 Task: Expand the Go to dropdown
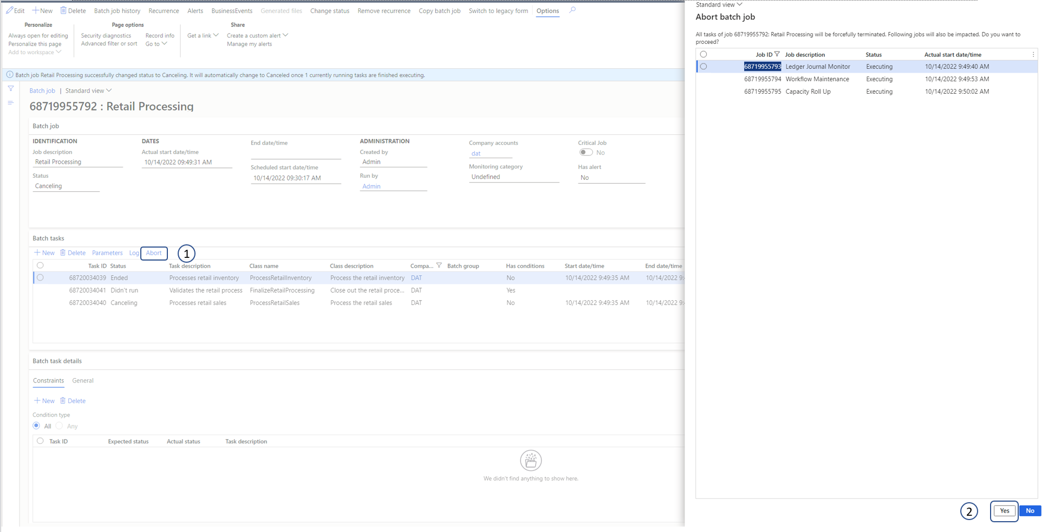click(x=156, y=43)
